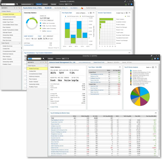Open Active vs Passive dropdown
The image size is (162, 159).
82,13
